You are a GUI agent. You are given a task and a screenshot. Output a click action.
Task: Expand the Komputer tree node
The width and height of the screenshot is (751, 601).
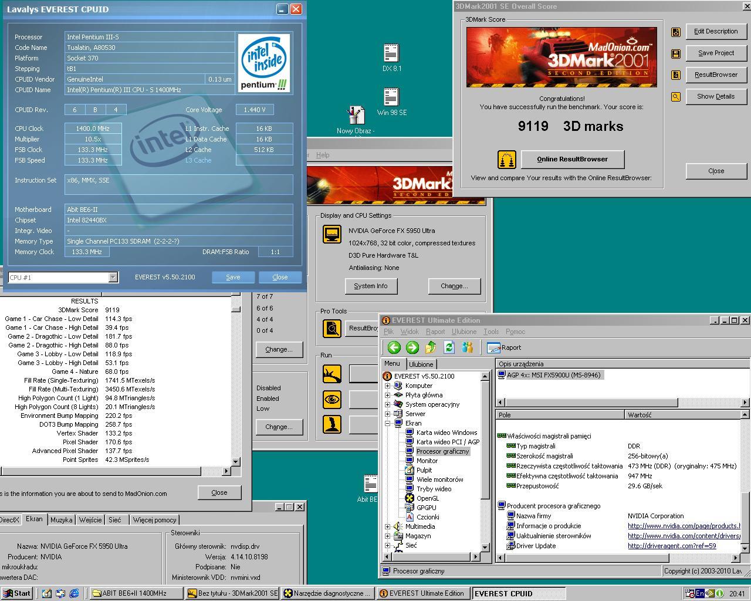click(387, 386)
